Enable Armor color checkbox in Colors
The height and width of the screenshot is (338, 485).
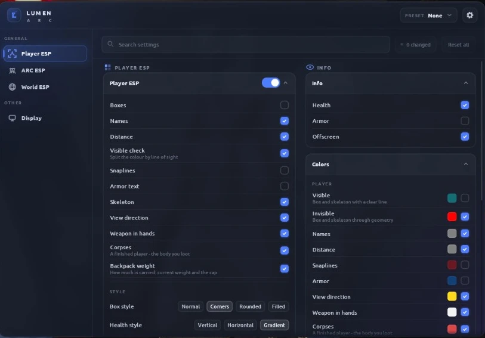tap(465, 281)
